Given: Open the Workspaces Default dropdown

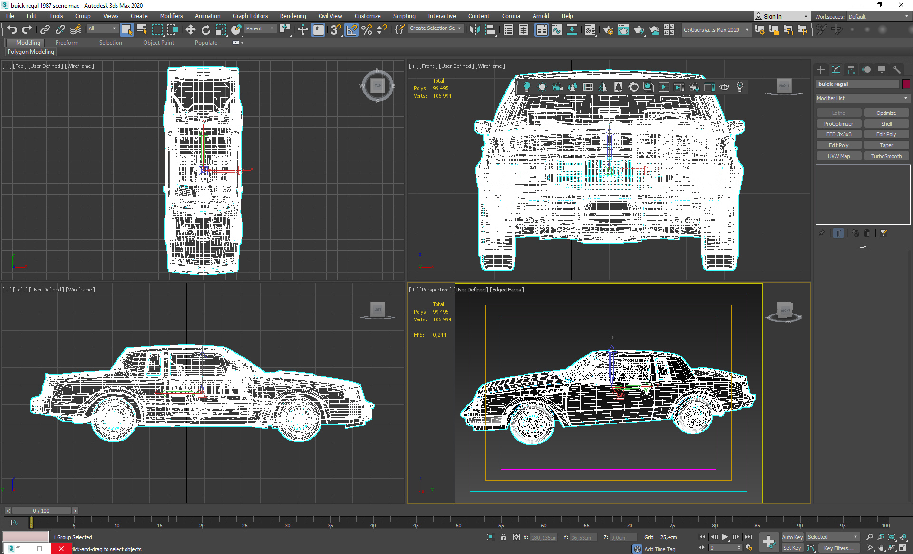Looking at the screenshot, I should 878,17.
